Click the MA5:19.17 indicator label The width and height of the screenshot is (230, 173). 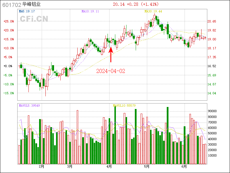[27, 11]
